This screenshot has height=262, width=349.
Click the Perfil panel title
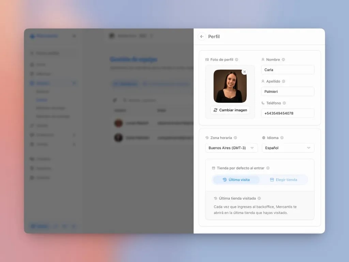point(214,37)
